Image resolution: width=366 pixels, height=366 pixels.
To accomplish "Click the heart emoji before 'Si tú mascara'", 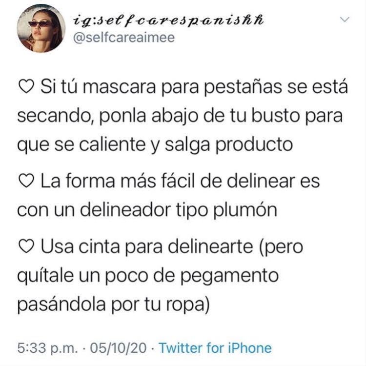I will pyautogui.click(x=26, y=87).
